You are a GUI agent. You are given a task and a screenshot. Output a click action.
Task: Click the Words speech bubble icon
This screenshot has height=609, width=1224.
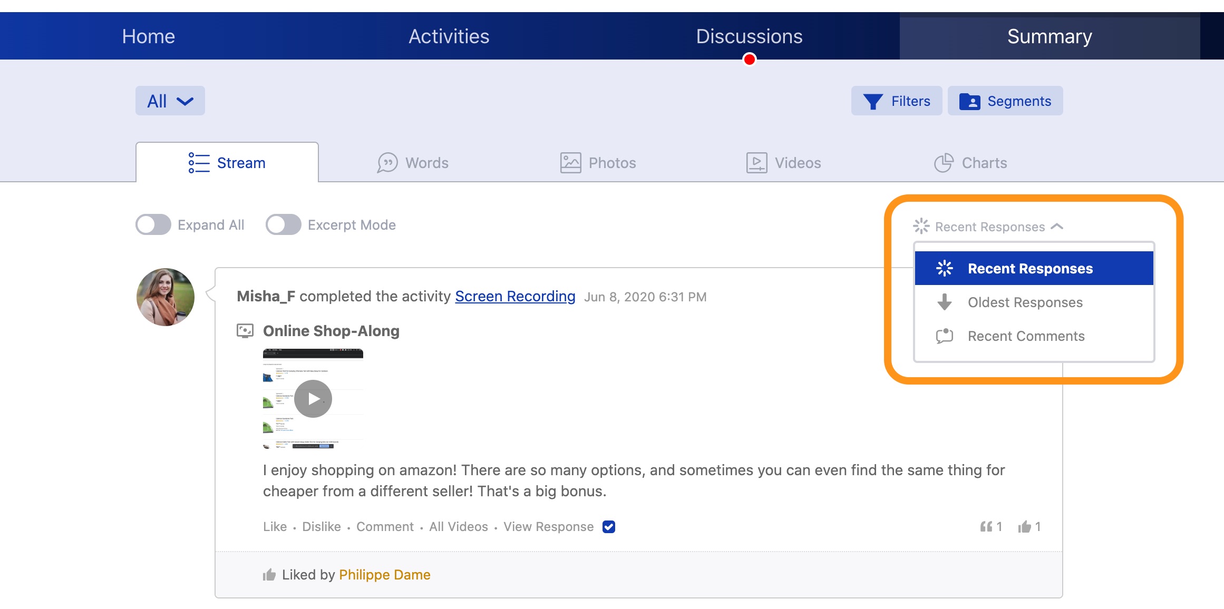click(387, 163)
